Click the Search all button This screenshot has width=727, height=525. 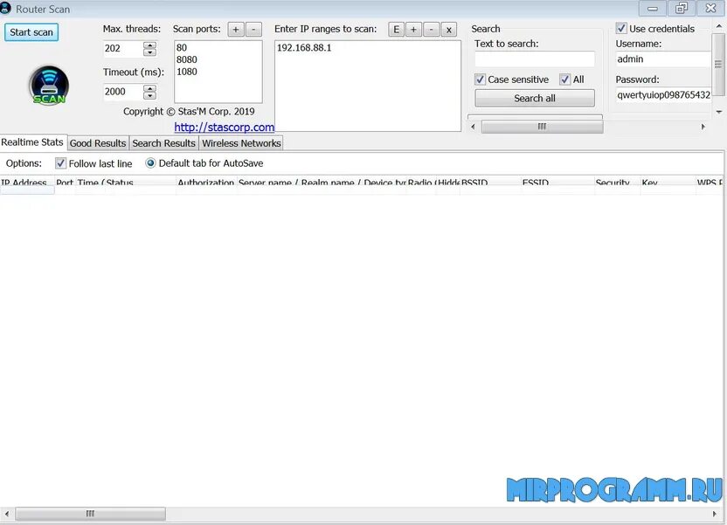point(535,98)
